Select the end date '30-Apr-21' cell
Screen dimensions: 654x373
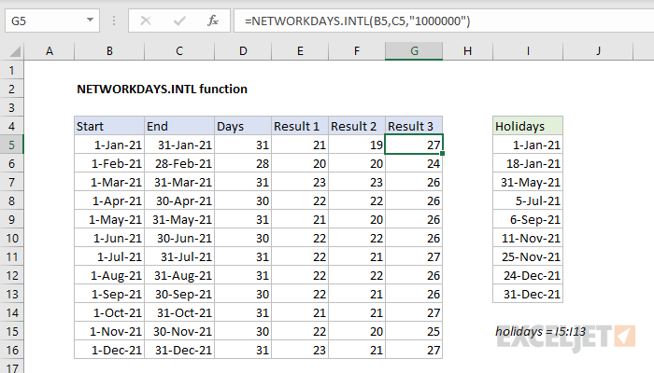179,201
